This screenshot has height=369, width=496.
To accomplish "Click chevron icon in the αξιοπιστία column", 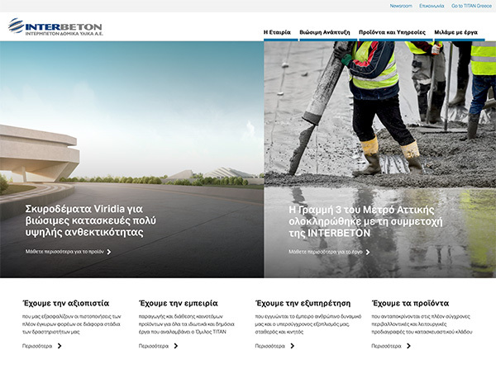I will (x=60, y=346).
